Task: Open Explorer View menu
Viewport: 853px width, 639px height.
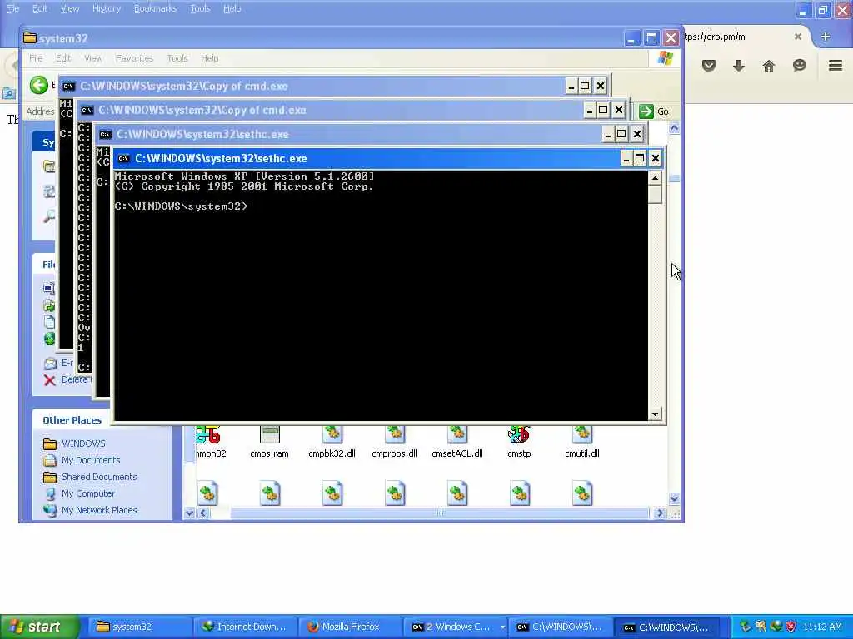Action: coord(93,58)
